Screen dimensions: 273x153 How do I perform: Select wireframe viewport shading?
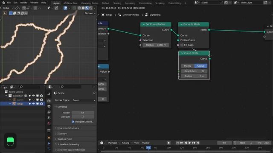point(79,8)
